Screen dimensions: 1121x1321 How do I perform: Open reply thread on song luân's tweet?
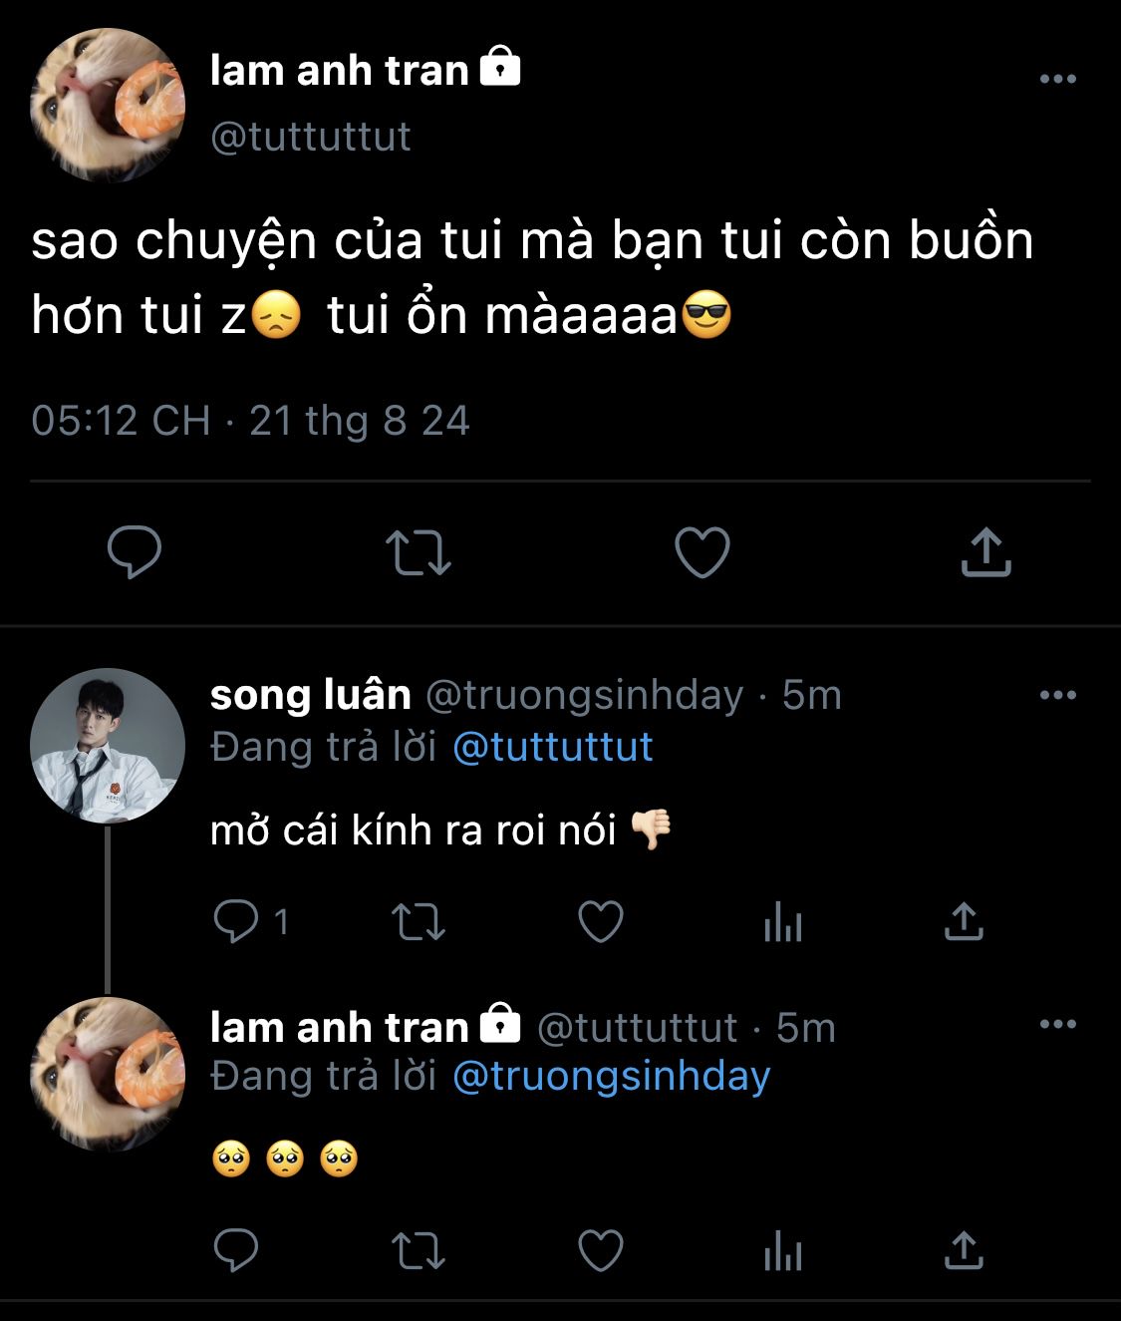(x=236, y=922)
